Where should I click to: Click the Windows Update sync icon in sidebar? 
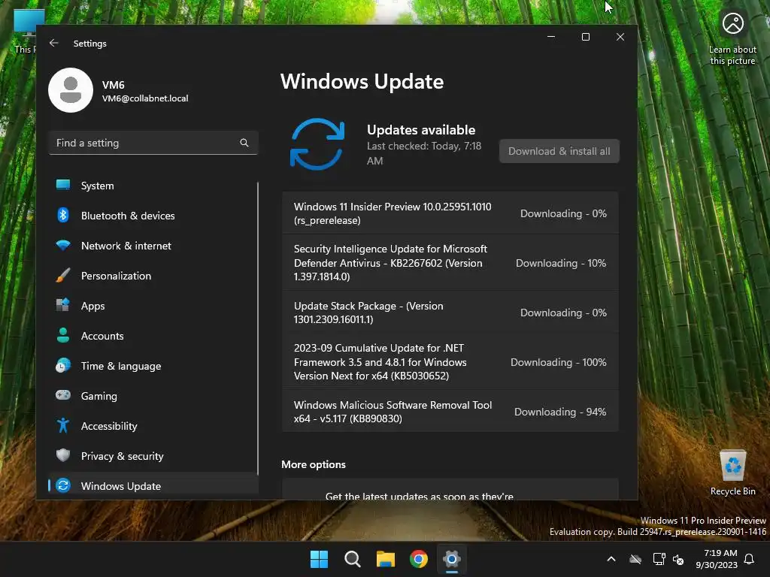point(63,485)
